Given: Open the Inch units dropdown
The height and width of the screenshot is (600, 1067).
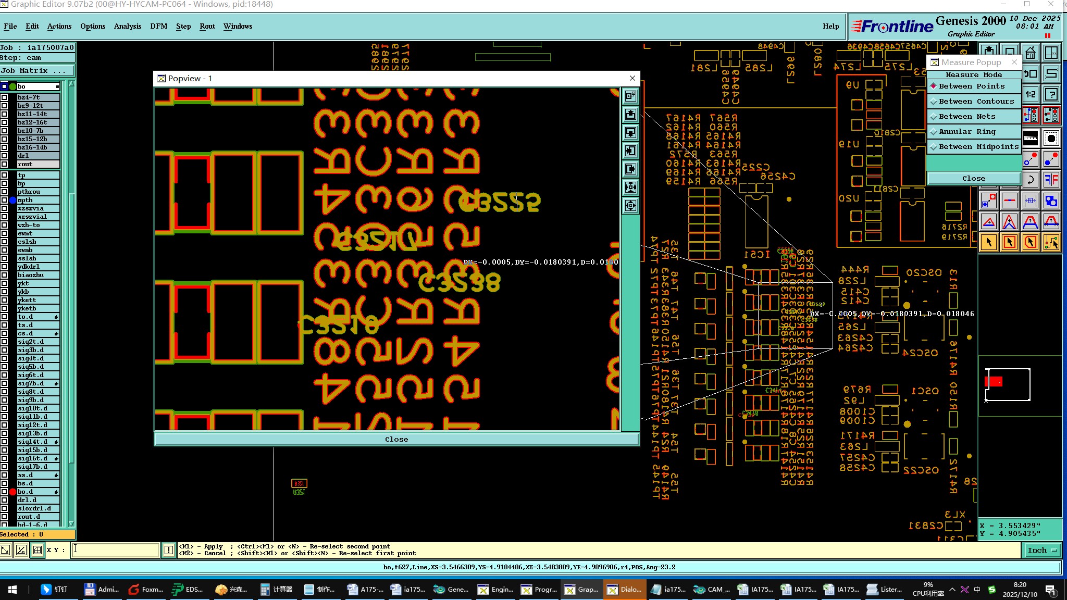Looking at the screenshot, I should point(1041,550).
